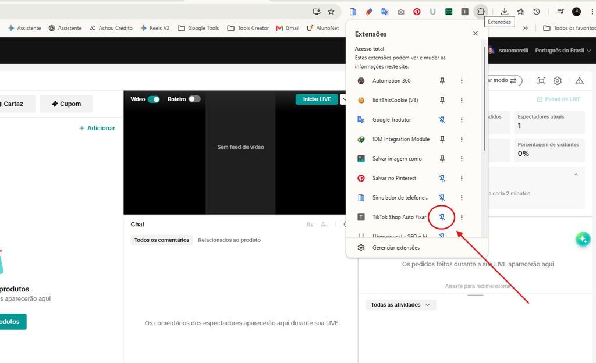Click the warning triangle icon
Image resolution: width=596 pixels, height=363 pixels.
tap(579, 80)
